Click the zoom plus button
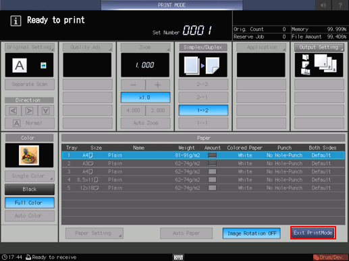Screen dimensions: 349x261 tap(158, 85)
